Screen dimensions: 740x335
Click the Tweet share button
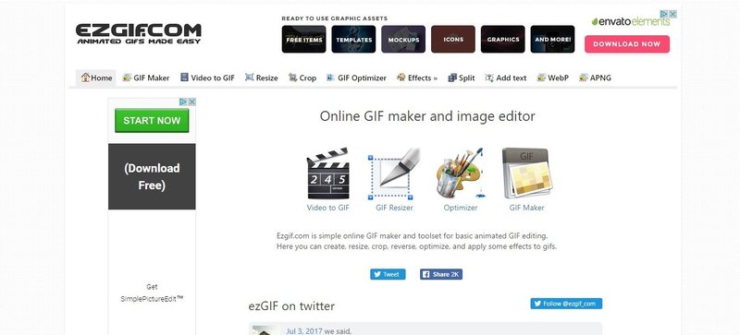[x=388, y=274]
